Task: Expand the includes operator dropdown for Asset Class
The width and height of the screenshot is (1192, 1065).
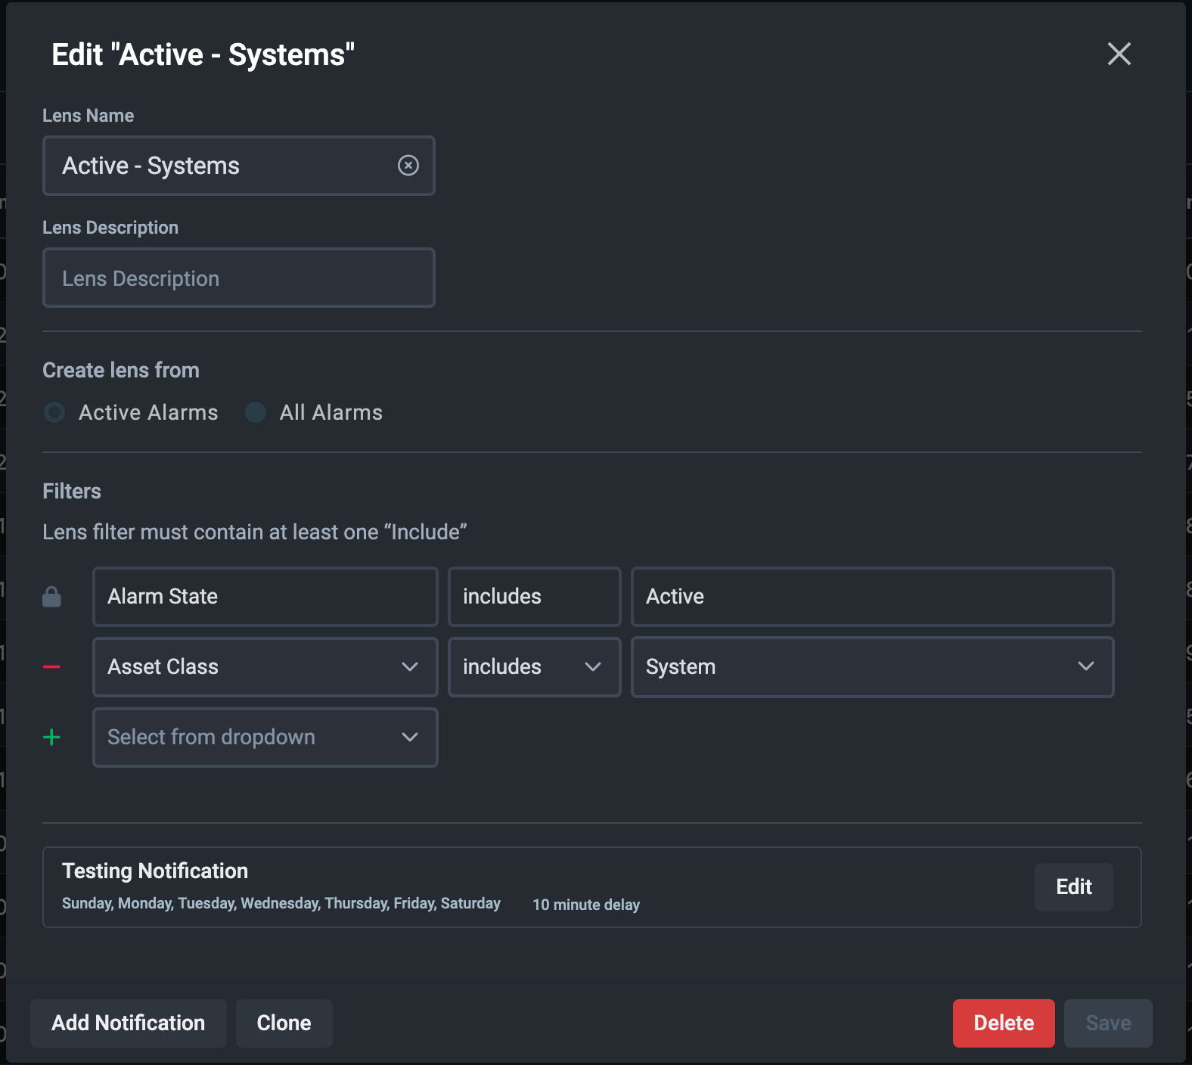Action: 534,666
